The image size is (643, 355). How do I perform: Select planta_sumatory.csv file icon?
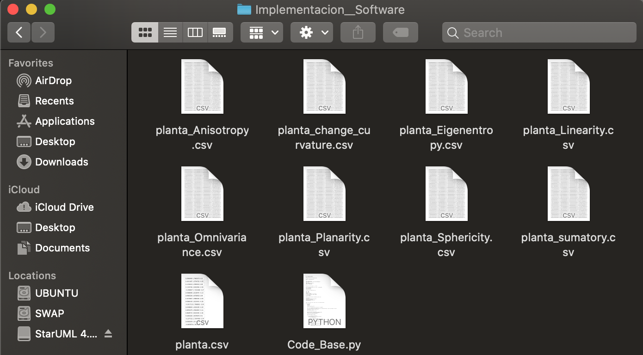pyautogui.click(x=569, y=194)
